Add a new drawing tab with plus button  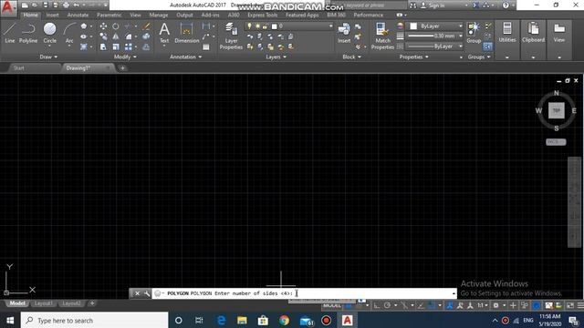tap(122, 68)
